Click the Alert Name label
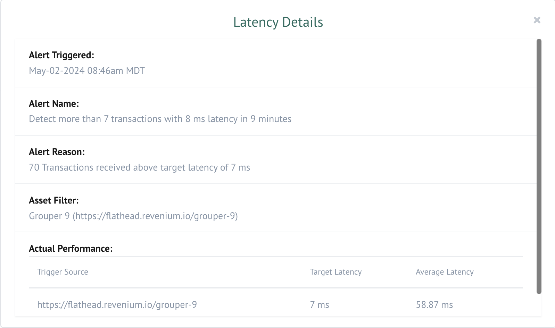 54,104
